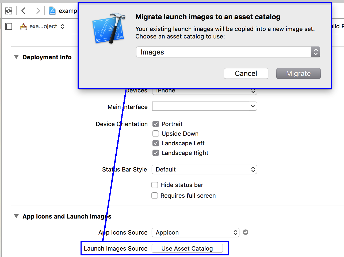Toggle the Landscape Right checkbox
This screenshot has height=257, width=344.
pos(156,153)
